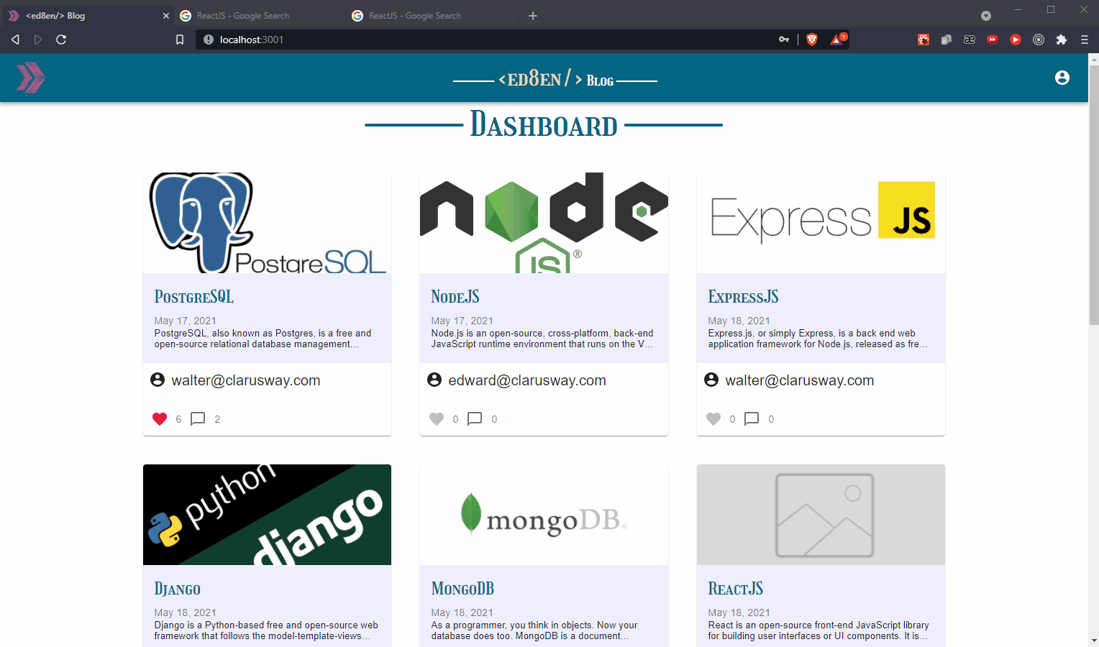Click the python django card image

pos(267,515)
